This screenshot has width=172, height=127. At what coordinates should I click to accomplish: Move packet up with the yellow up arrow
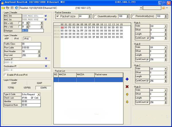(127, 94)
